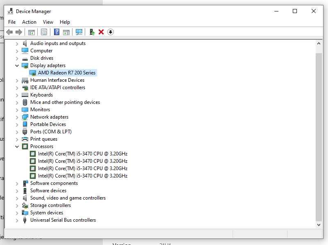Go back using the toolbar Back arrow
The height and width of the screenshot is (245, 328).
[x=9, y=32]
